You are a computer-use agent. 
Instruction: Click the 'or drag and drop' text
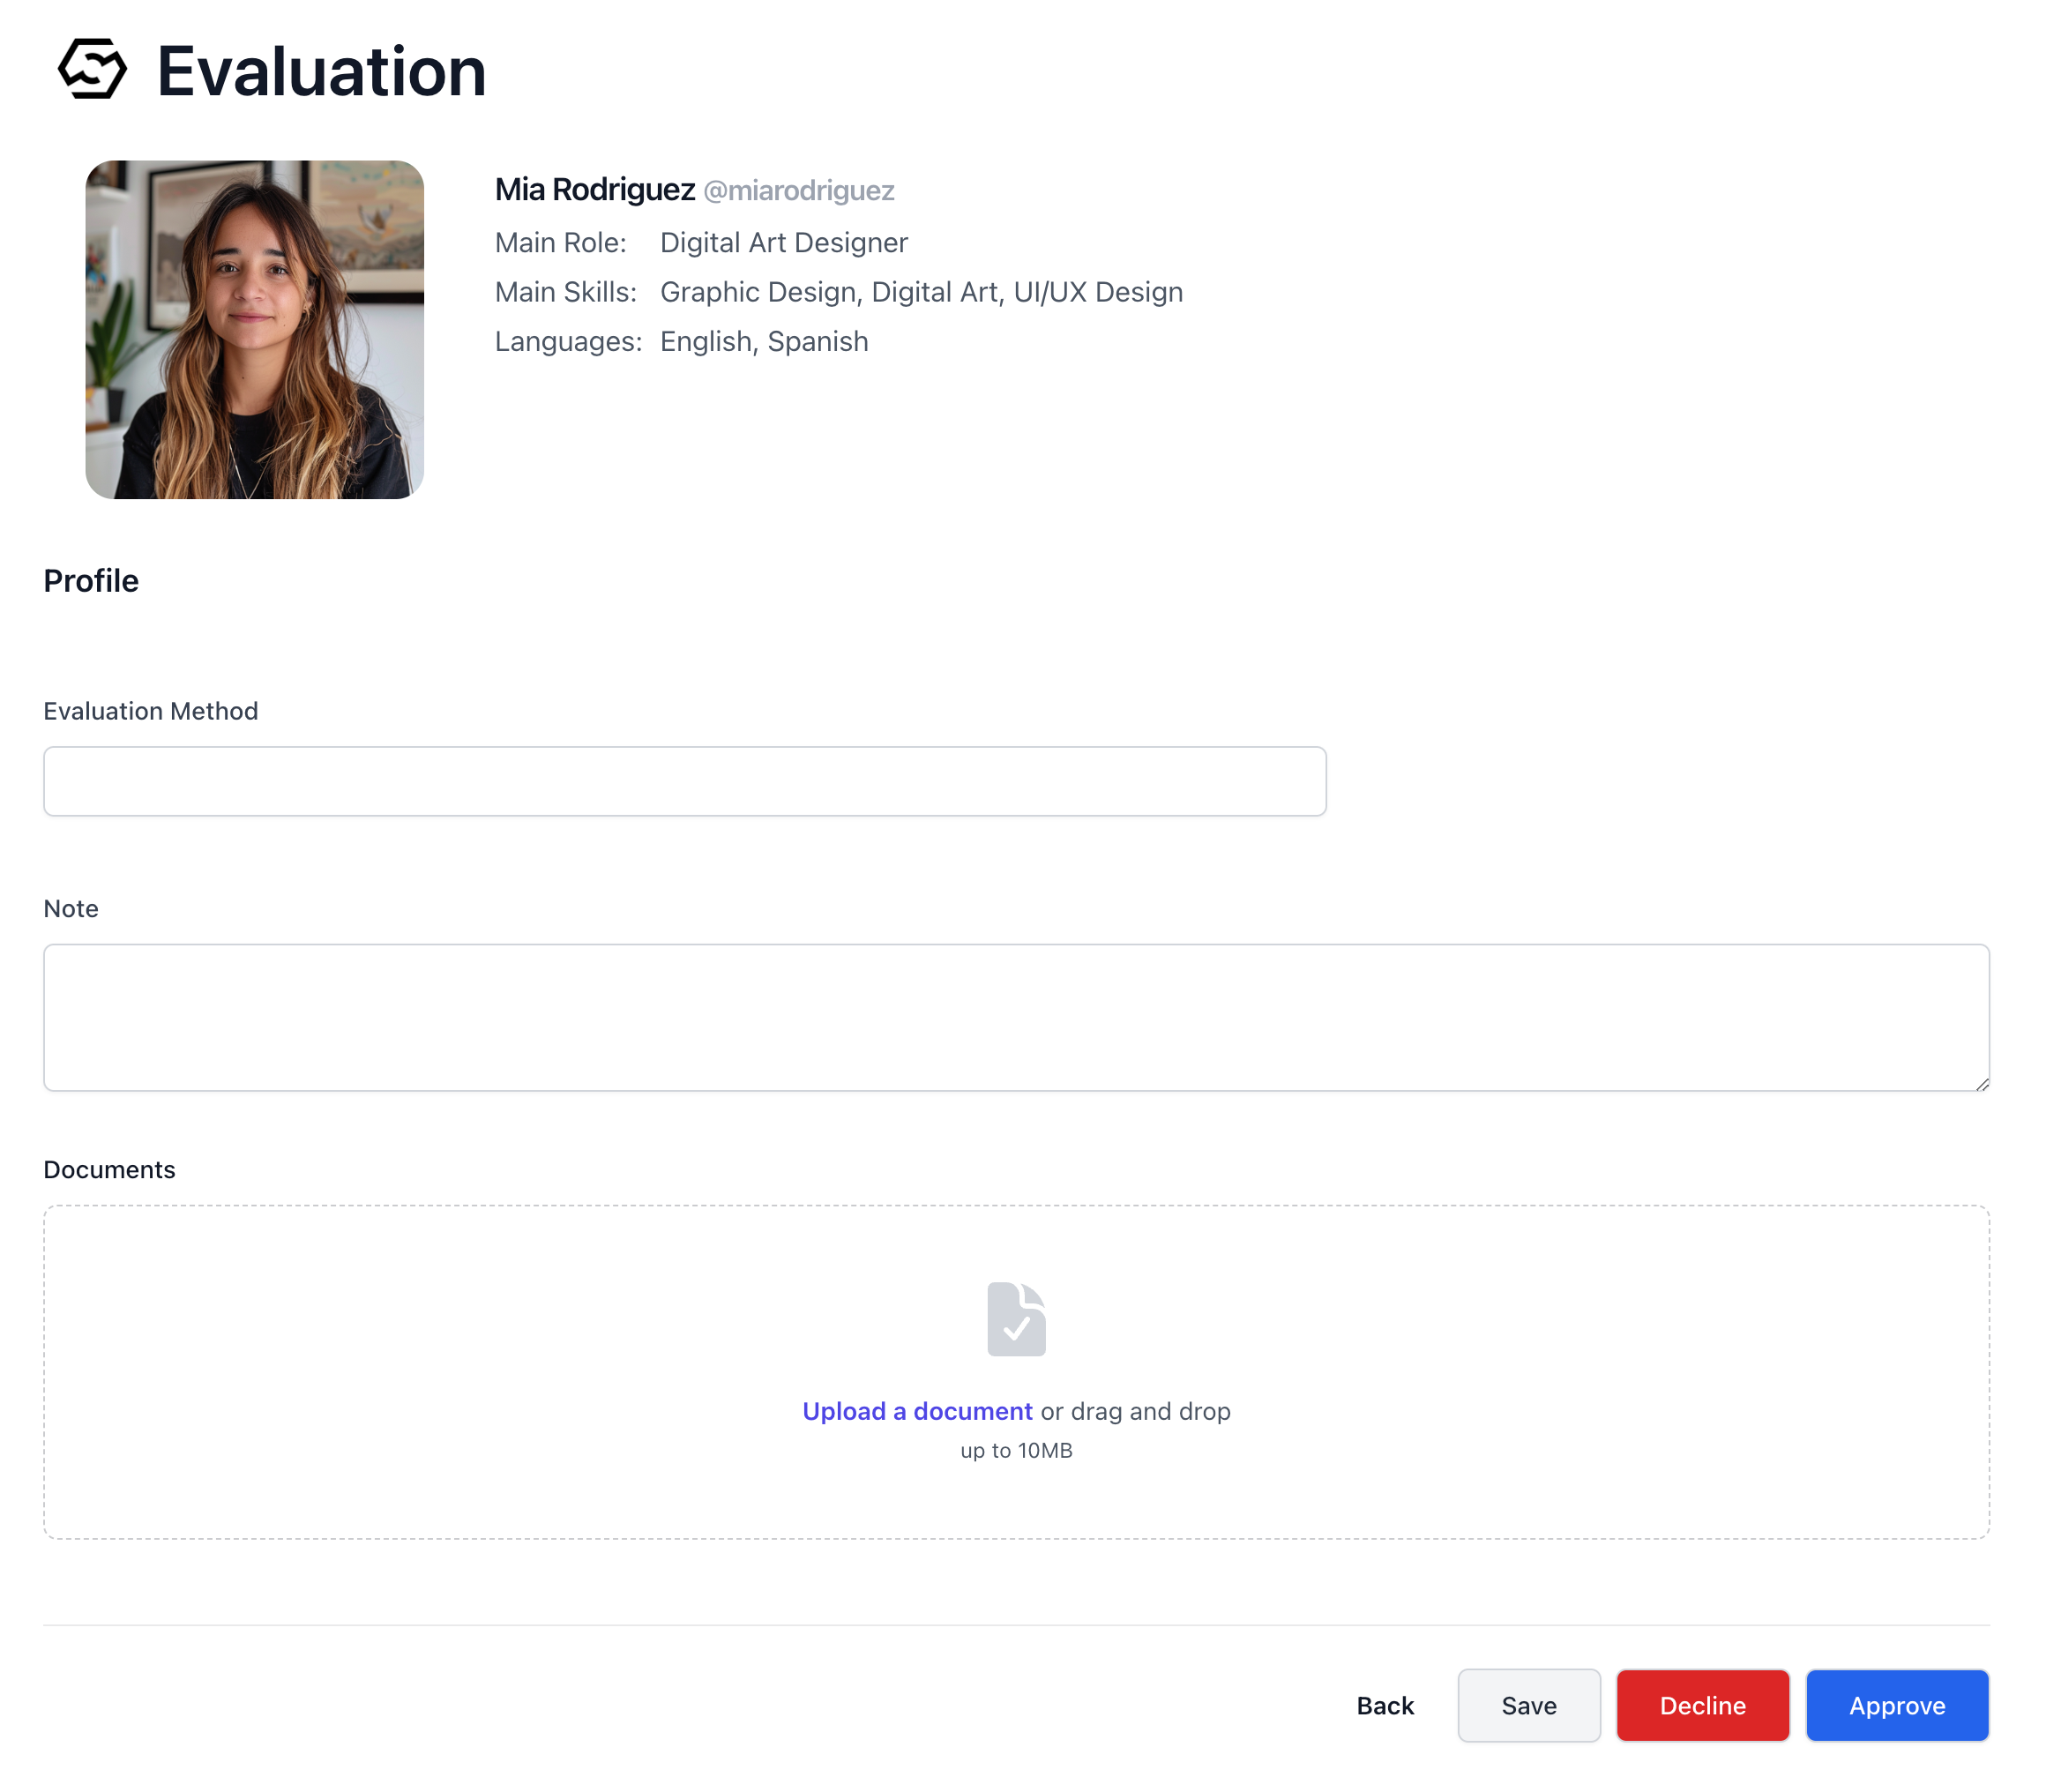click(1134, 1410)
